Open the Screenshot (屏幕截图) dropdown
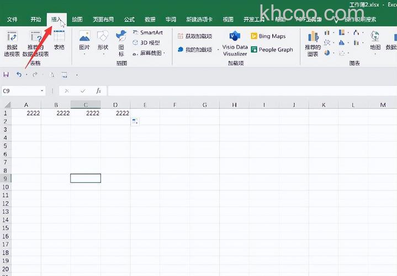 pos(149,53)
